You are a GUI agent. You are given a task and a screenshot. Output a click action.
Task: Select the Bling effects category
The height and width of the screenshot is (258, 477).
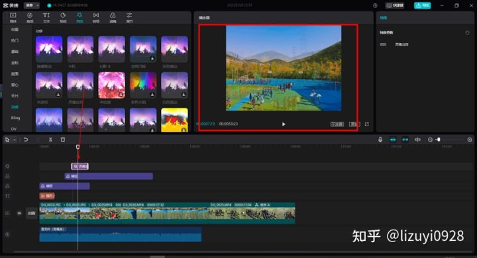click(x=15, y=118)
